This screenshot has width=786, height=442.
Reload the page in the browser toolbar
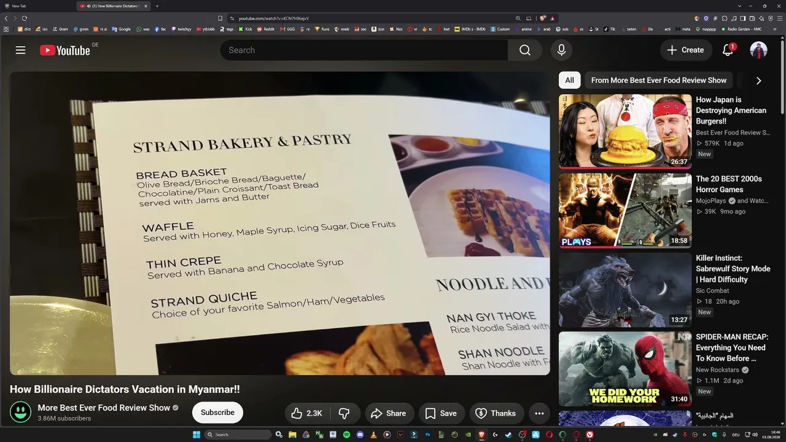click(x=25, y=18)
